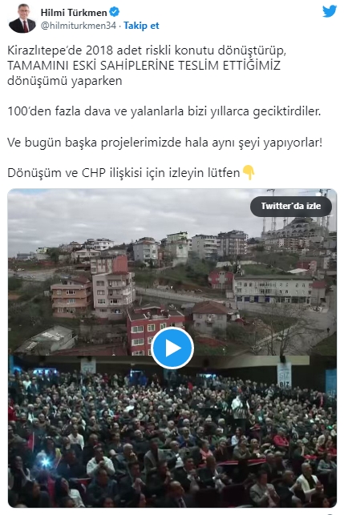This screenshot has width=344, height=515.
Task: Follow the account via Takip et
Action: (x=141, y=26)
